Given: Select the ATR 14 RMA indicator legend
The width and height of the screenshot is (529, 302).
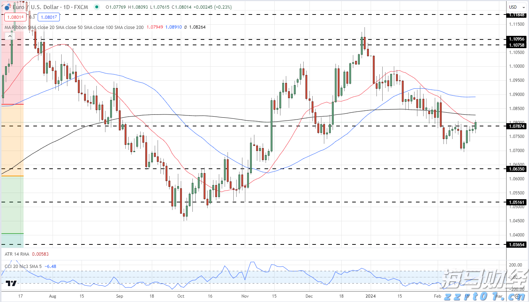Looking at the screenshot, I should click(17, 254).
